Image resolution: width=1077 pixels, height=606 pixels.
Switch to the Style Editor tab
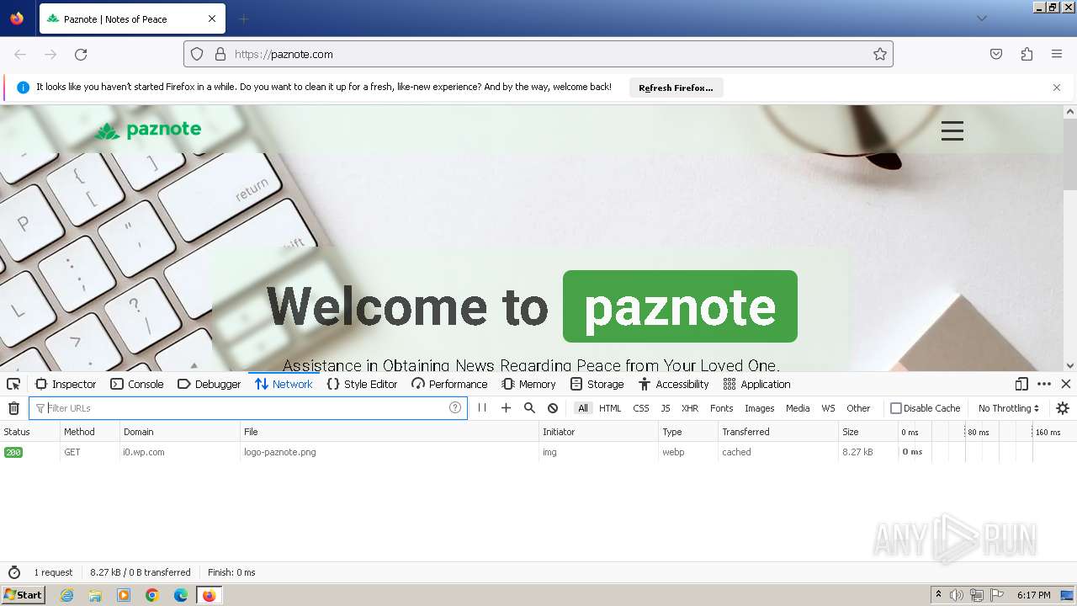[362, 384]
